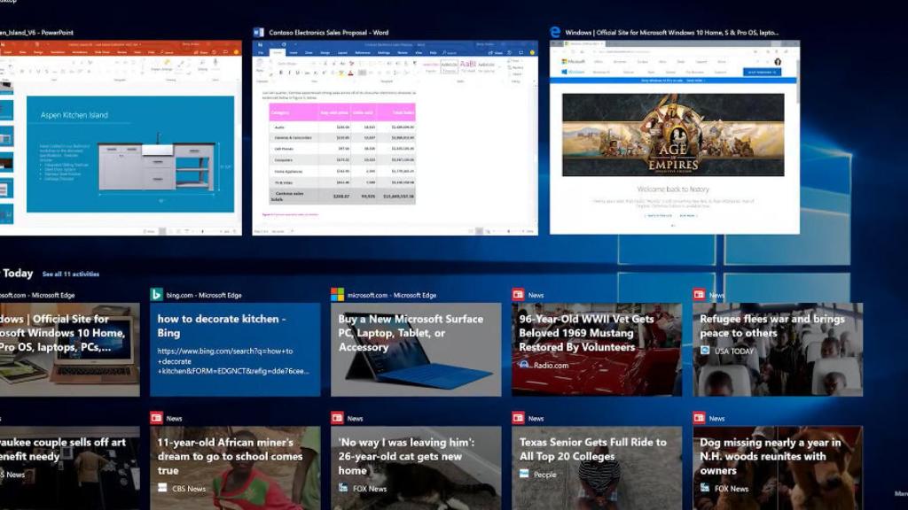The width and height of the screenshot is (908, 510).
Task: Click the blue call-to-action button on the Windows page
Action: 762,72
